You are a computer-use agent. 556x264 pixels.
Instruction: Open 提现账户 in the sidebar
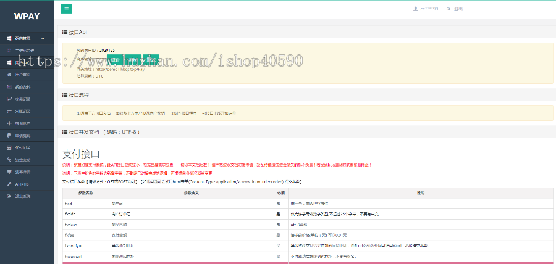click(22, 123)
